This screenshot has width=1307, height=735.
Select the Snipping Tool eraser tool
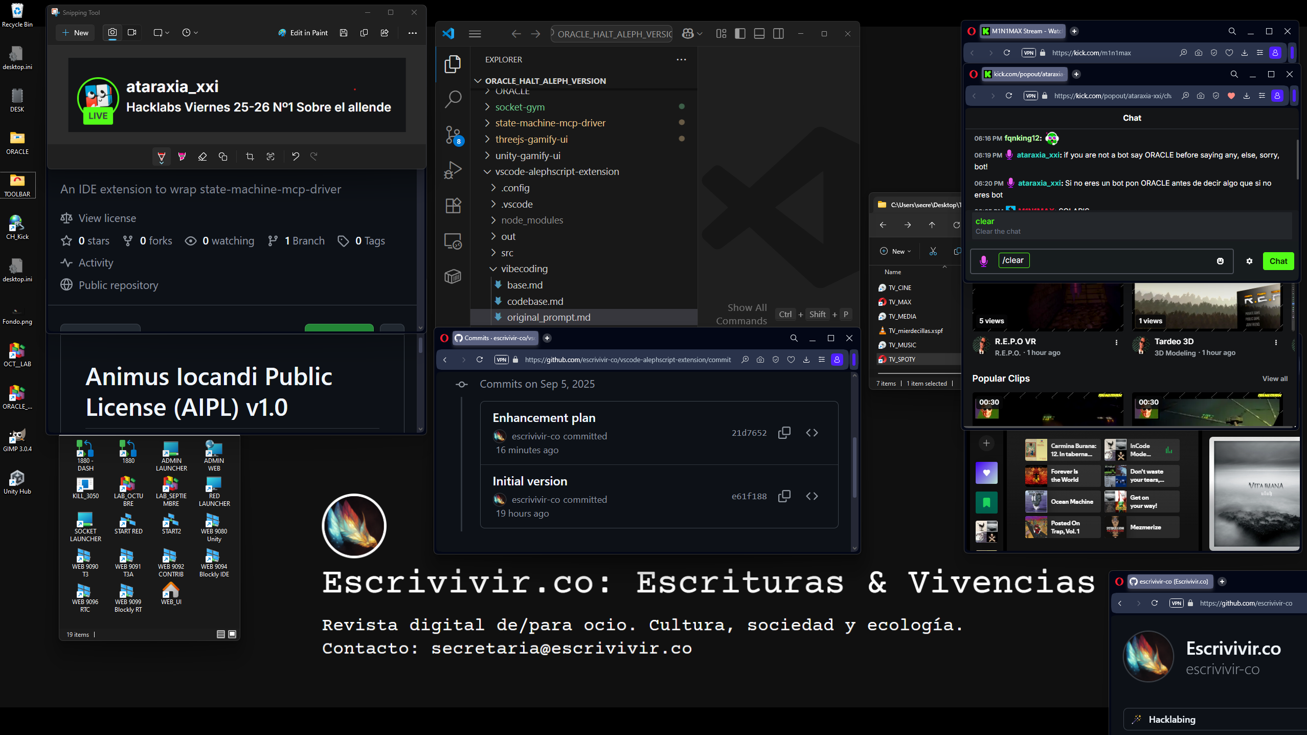coord(202,157)
